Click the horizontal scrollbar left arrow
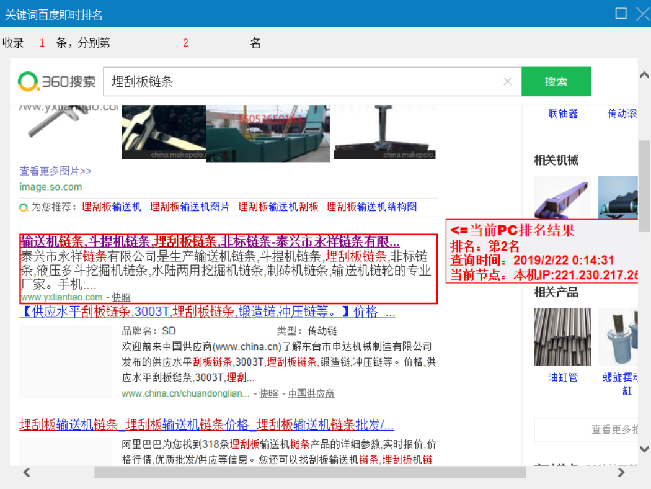This screenshot has width=651, height=489. coord(27,472)
